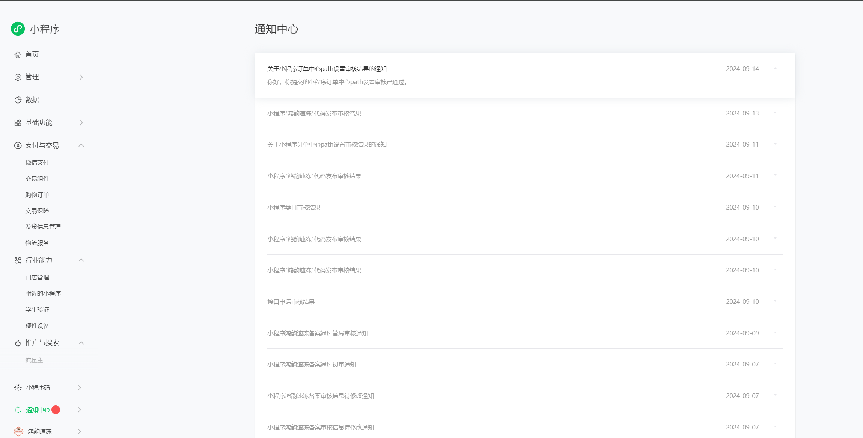Click the home icon beside 首页

[18, 55]
